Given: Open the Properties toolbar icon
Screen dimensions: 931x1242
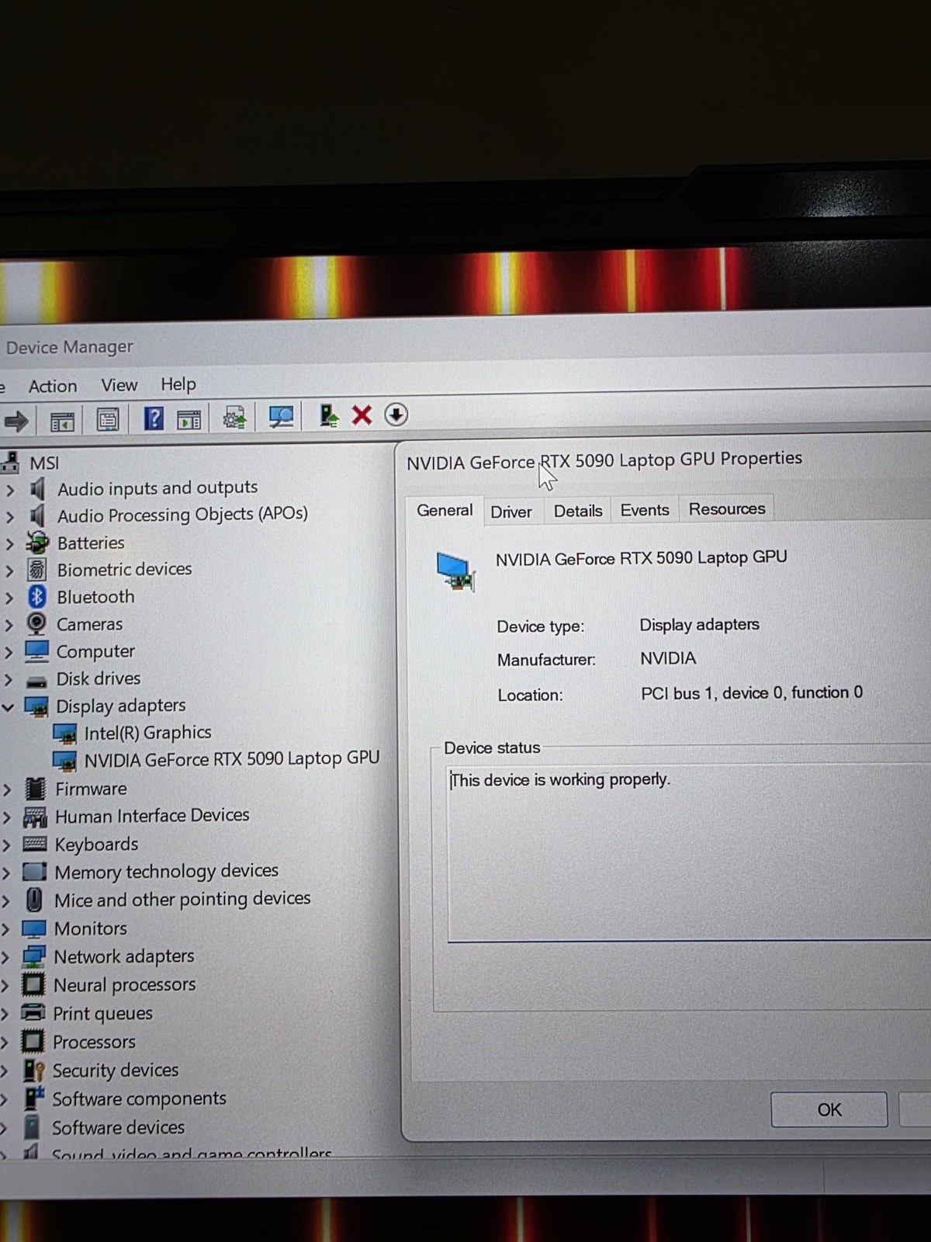Looking at the screenshot, I should point(108,420).
